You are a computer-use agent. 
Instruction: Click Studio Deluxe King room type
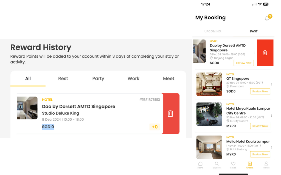60,113
